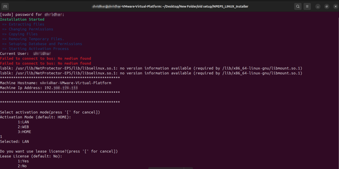
Task: Click the 'Extracting files' step line
Action: pyautogui.click(x=26, y=24)
